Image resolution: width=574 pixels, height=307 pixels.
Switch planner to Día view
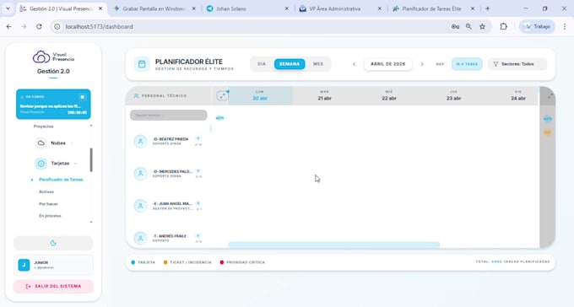262,64
